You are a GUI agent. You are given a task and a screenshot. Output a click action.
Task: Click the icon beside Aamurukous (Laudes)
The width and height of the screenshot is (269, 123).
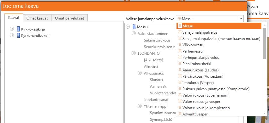point(180,70)
